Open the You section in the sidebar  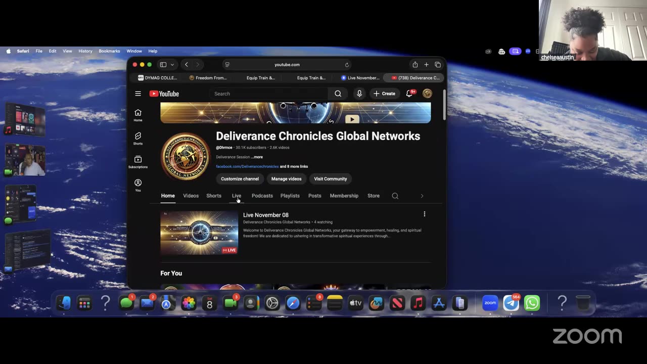(x=138, y=185)
